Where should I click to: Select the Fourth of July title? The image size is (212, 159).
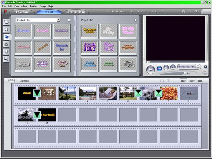click(x=90, y=48)
